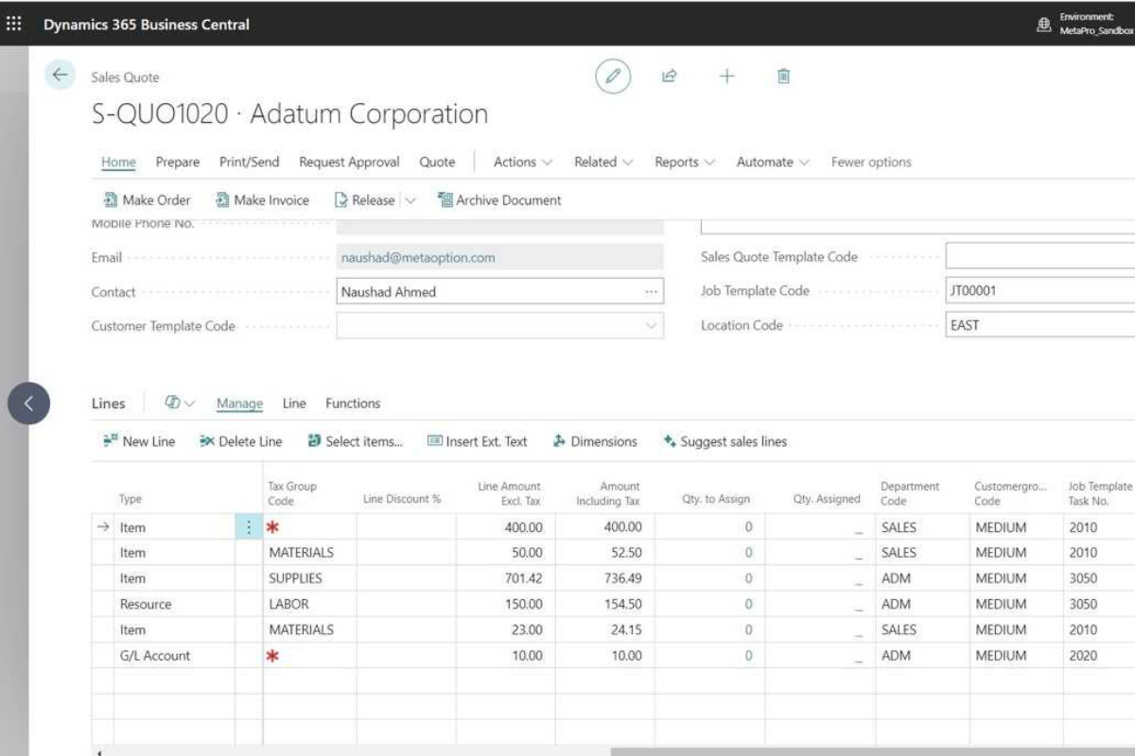
Task: Expand the Reports menu
Action: click(685, 163)
